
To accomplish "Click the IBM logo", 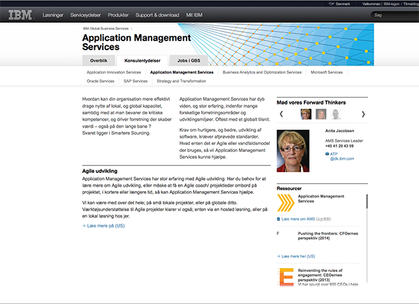I will tap(20, 14).
